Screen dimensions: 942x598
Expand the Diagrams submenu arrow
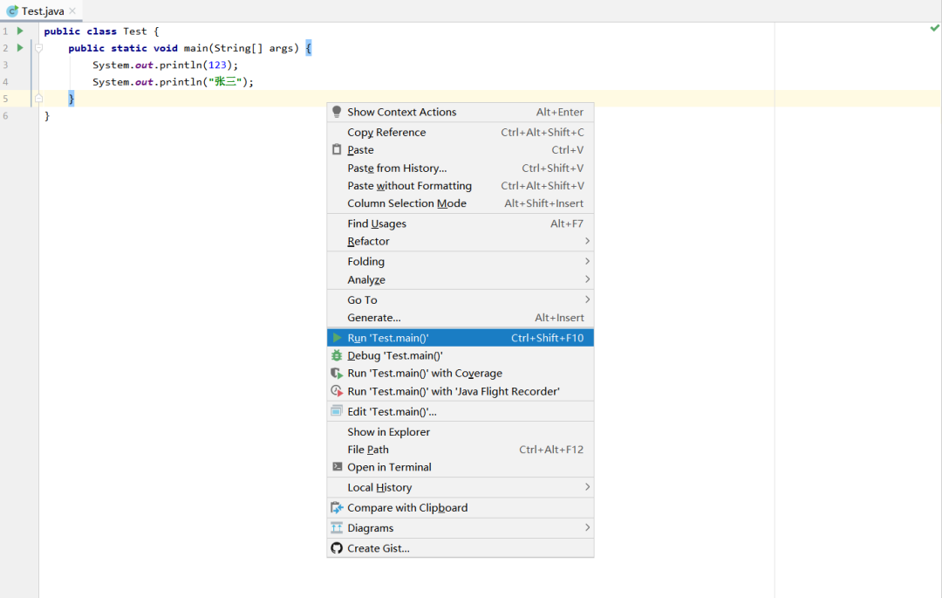(587, 527)
